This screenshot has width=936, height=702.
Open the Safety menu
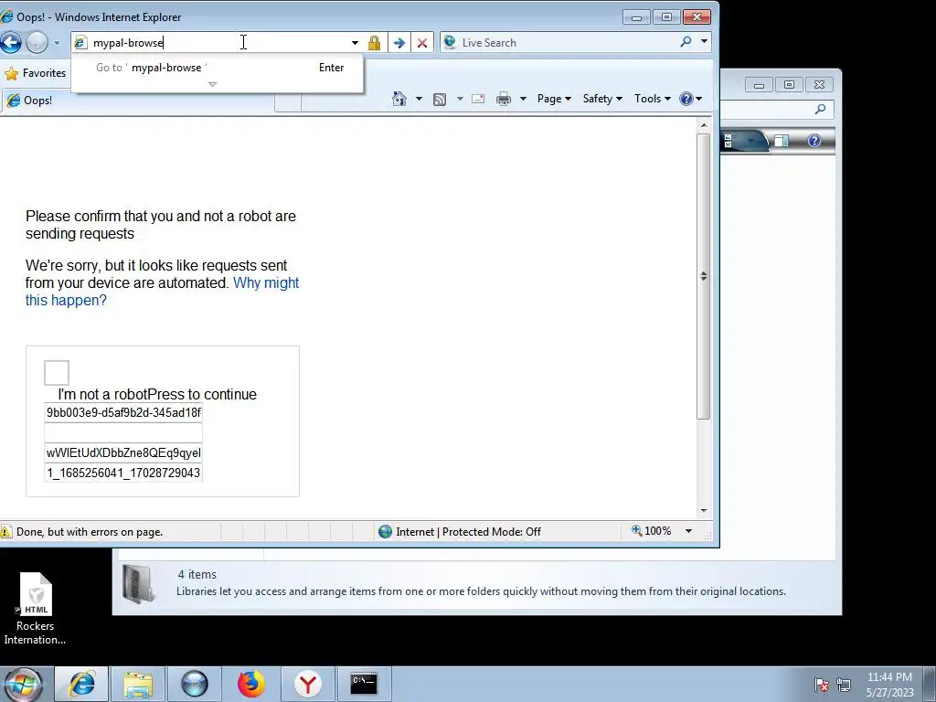[x=602, y=99]
